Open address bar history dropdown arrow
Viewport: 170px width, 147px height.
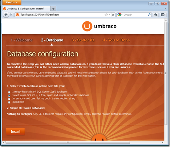tap(109, 15)
